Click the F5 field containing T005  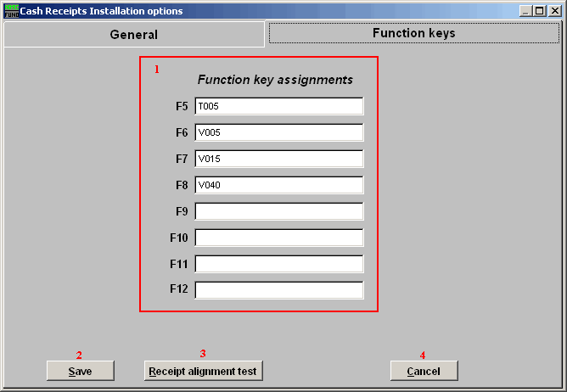[278, 106]
